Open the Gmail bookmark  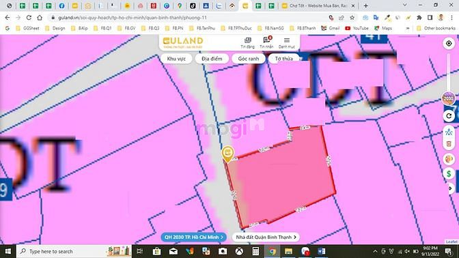click(x=331, y=29)
